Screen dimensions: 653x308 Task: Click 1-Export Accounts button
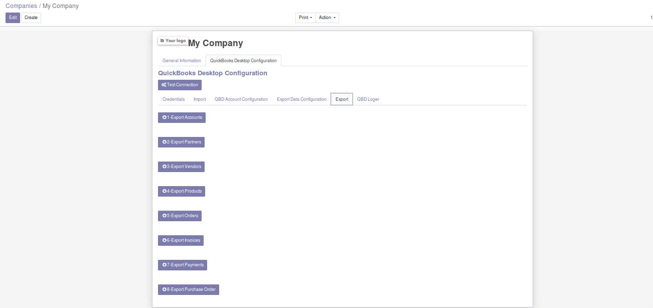pos(182,117)
